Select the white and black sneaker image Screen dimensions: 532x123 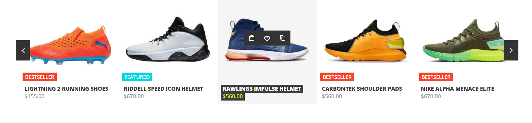tap(168, 39)
